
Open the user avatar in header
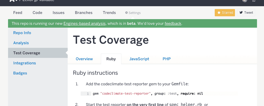[245, 1]
